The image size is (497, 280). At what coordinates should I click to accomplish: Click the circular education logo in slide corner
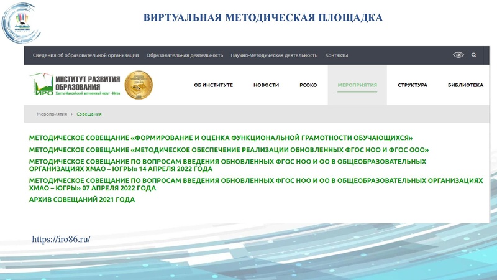coord(21,23)
